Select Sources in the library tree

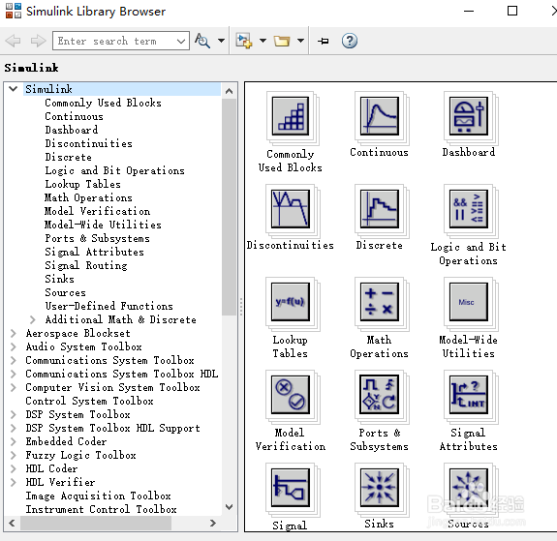pos(65,292)
